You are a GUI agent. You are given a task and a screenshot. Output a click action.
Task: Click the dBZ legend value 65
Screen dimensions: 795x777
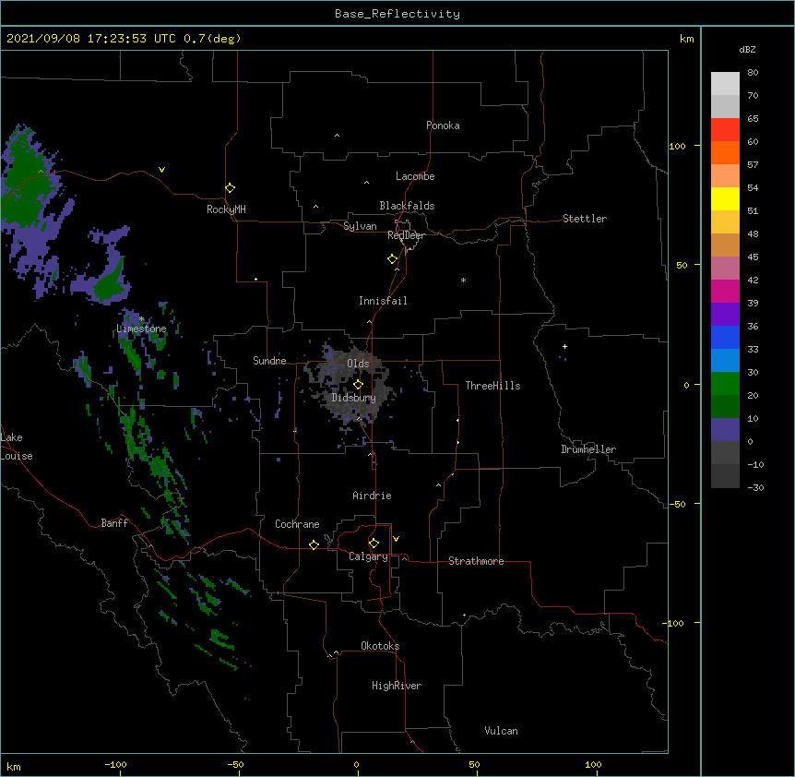(x=753, y=118)
